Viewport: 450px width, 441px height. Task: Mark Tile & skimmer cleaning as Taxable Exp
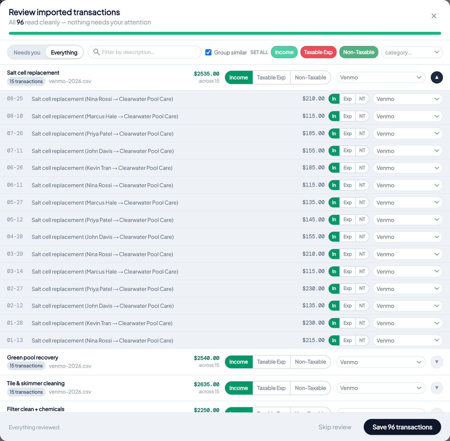click(271, 388)
